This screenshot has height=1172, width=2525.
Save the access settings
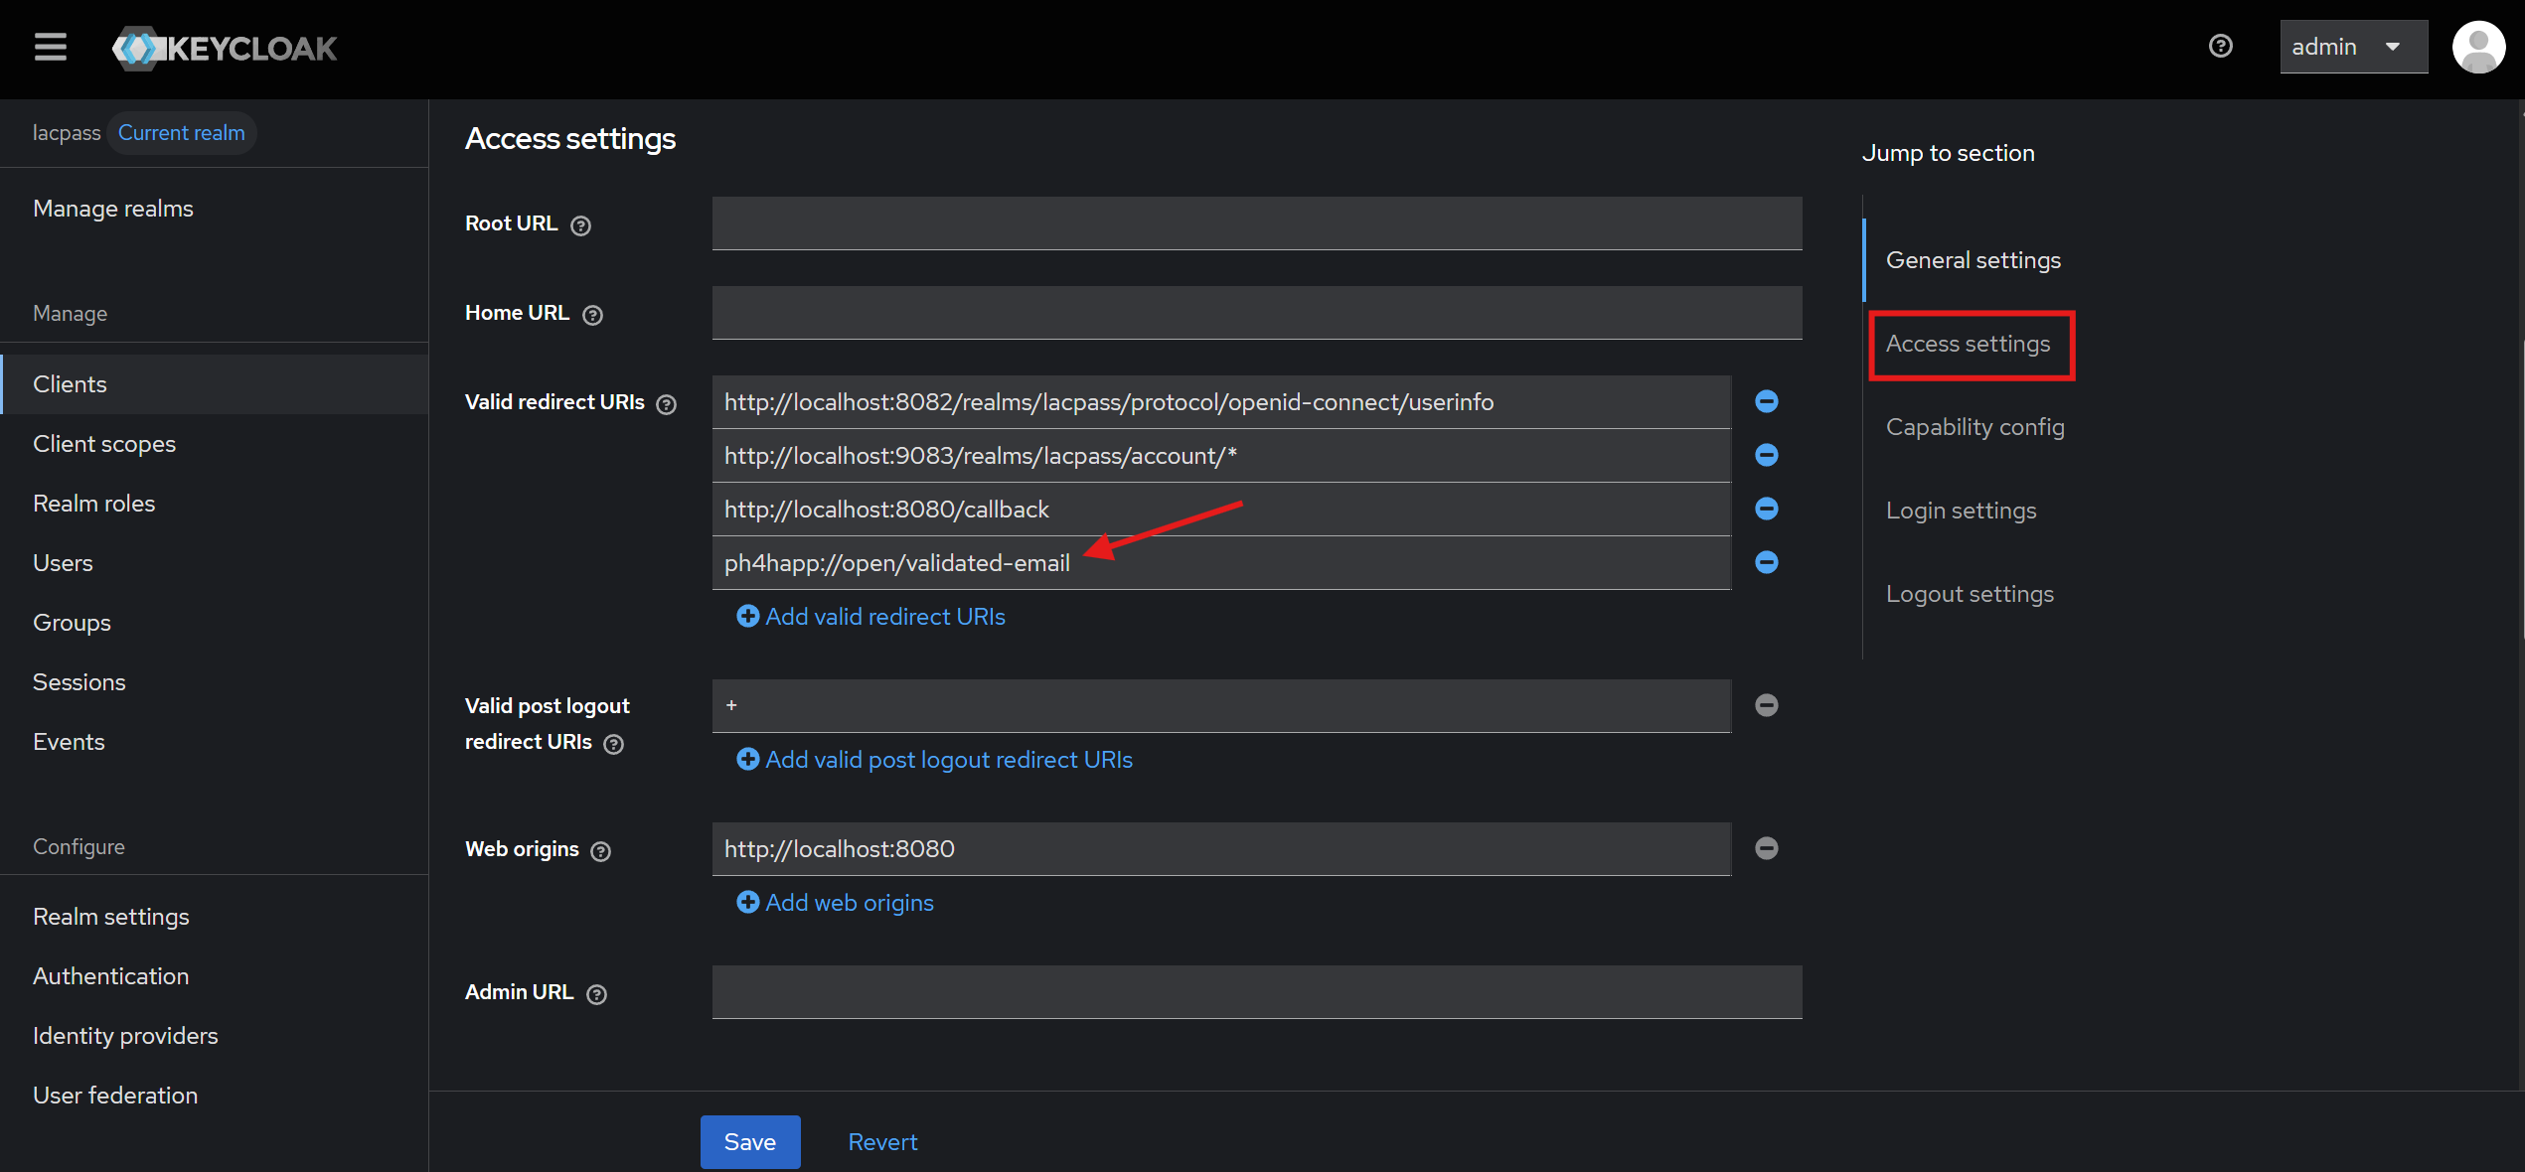click(750, 1142)
